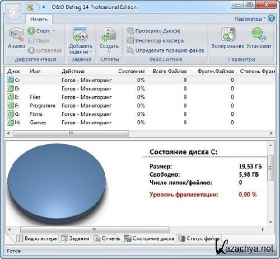The height and width of the screenshot is (259, 280).
Task: Open Инспектор кластера icon
Action: pos(130,40)
